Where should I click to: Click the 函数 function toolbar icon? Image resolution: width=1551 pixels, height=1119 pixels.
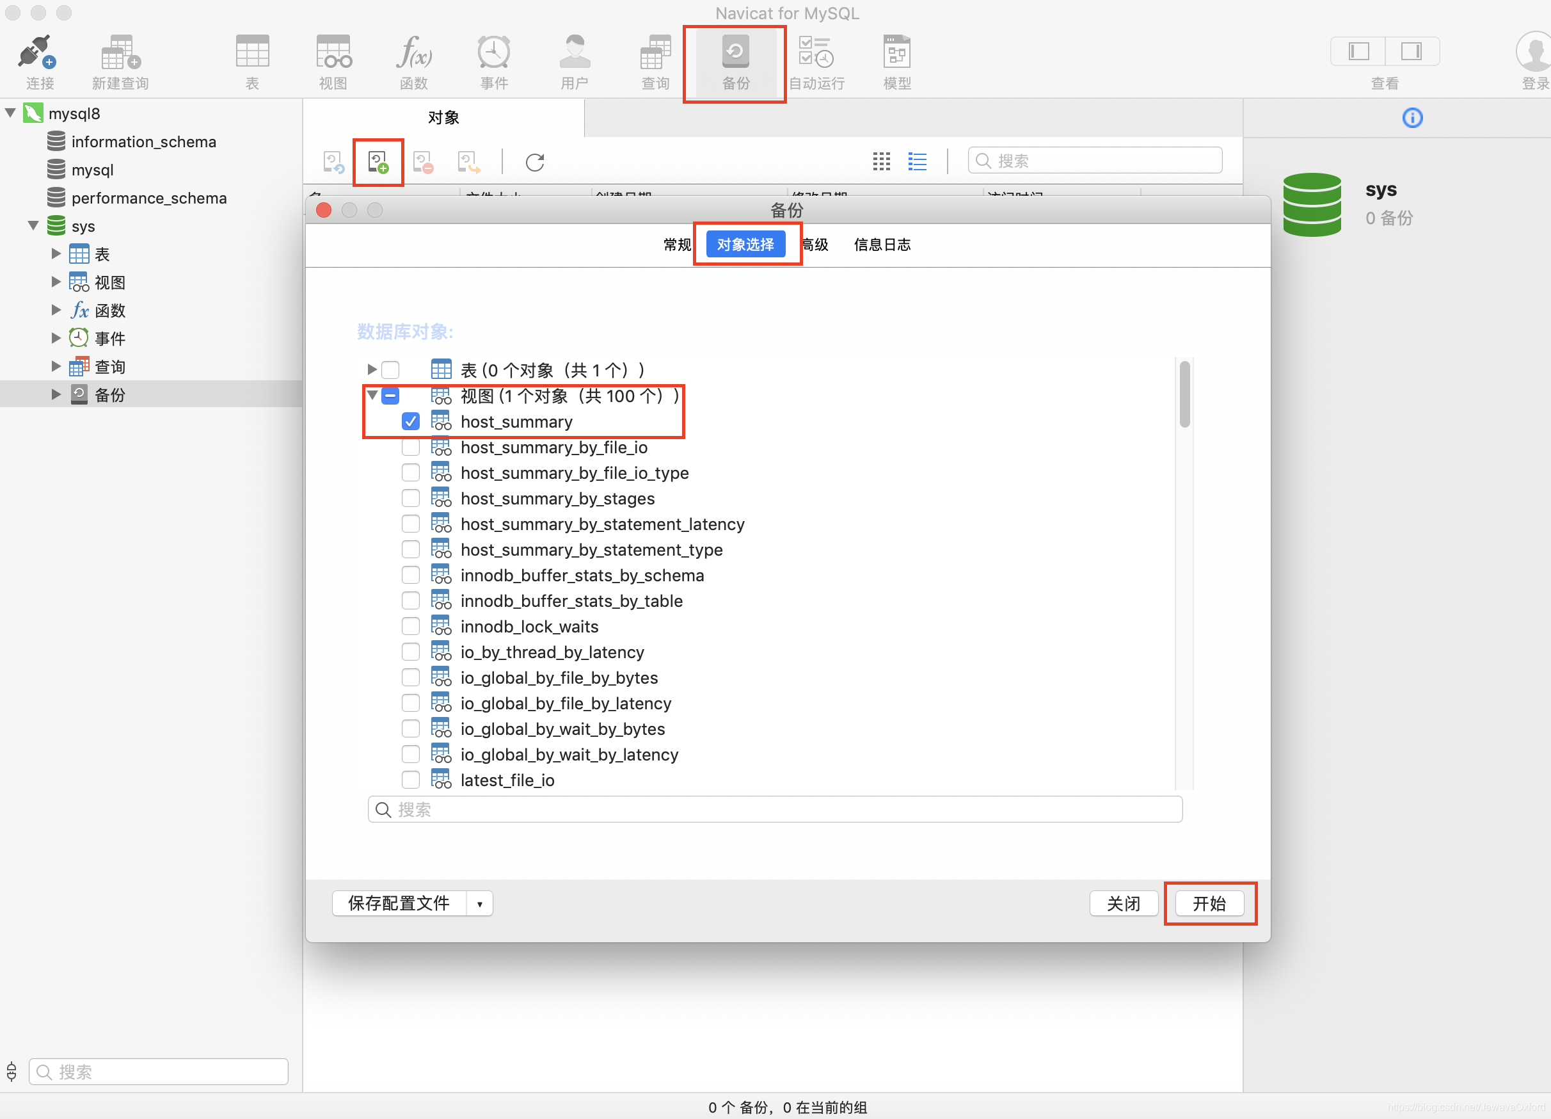click(x=414, y=53)
